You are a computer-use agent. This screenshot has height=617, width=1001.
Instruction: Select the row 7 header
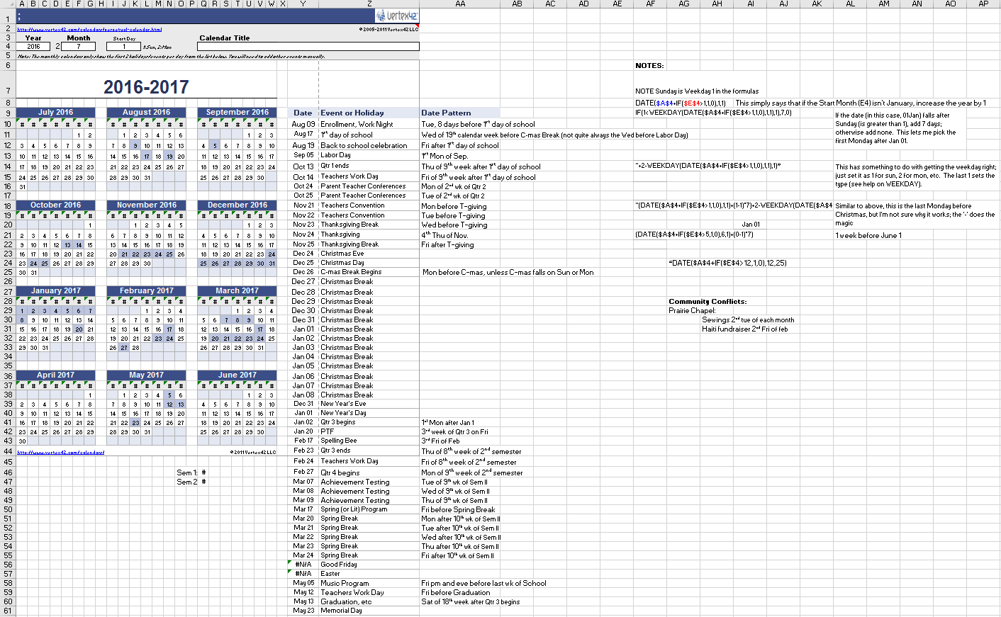(8, 91)
